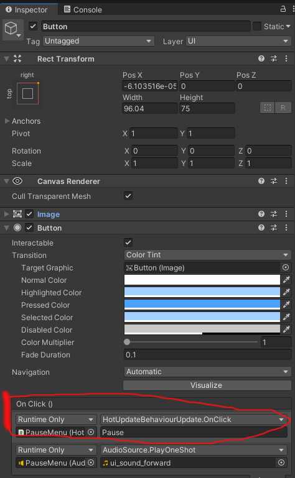Toggle the Interactable checkbox
This screenshot has height=478, width=295.
pyautogui.click(x=128, y=242)
